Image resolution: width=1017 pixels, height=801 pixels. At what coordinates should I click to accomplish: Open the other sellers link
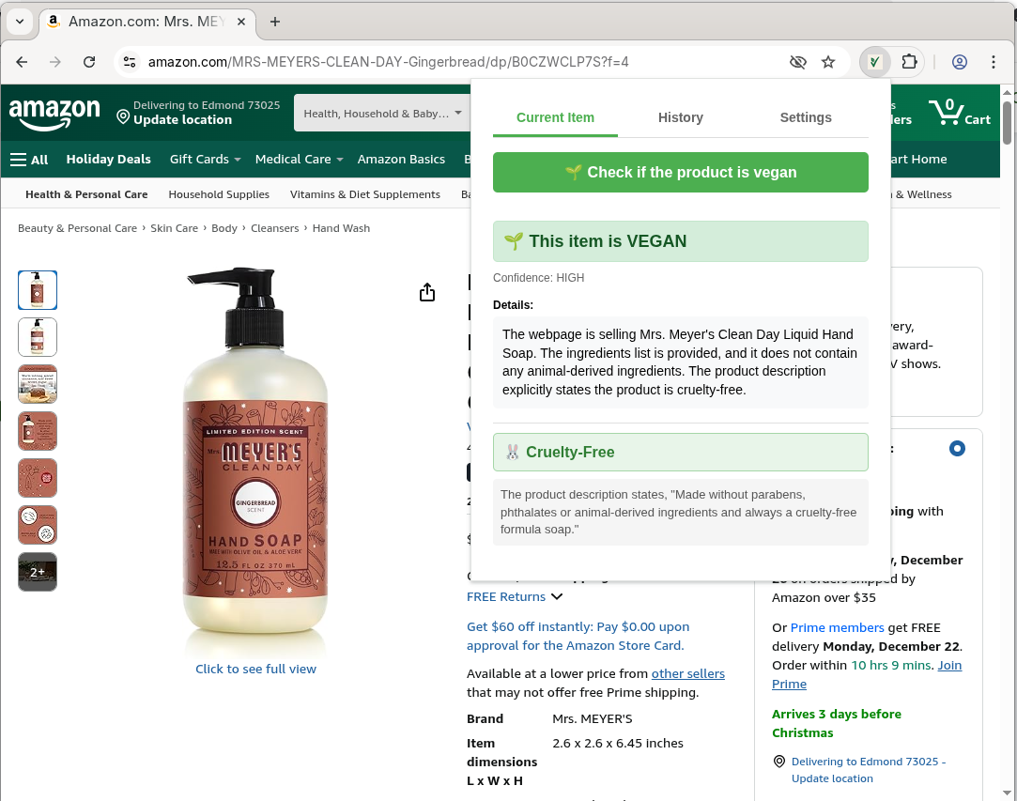(x=688, y=673)
